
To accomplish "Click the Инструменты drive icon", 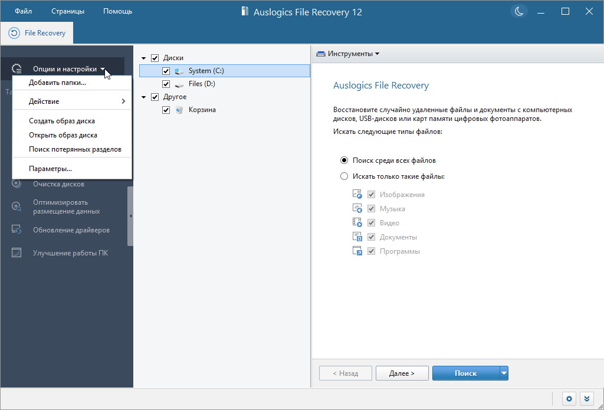I will (320, 54).
